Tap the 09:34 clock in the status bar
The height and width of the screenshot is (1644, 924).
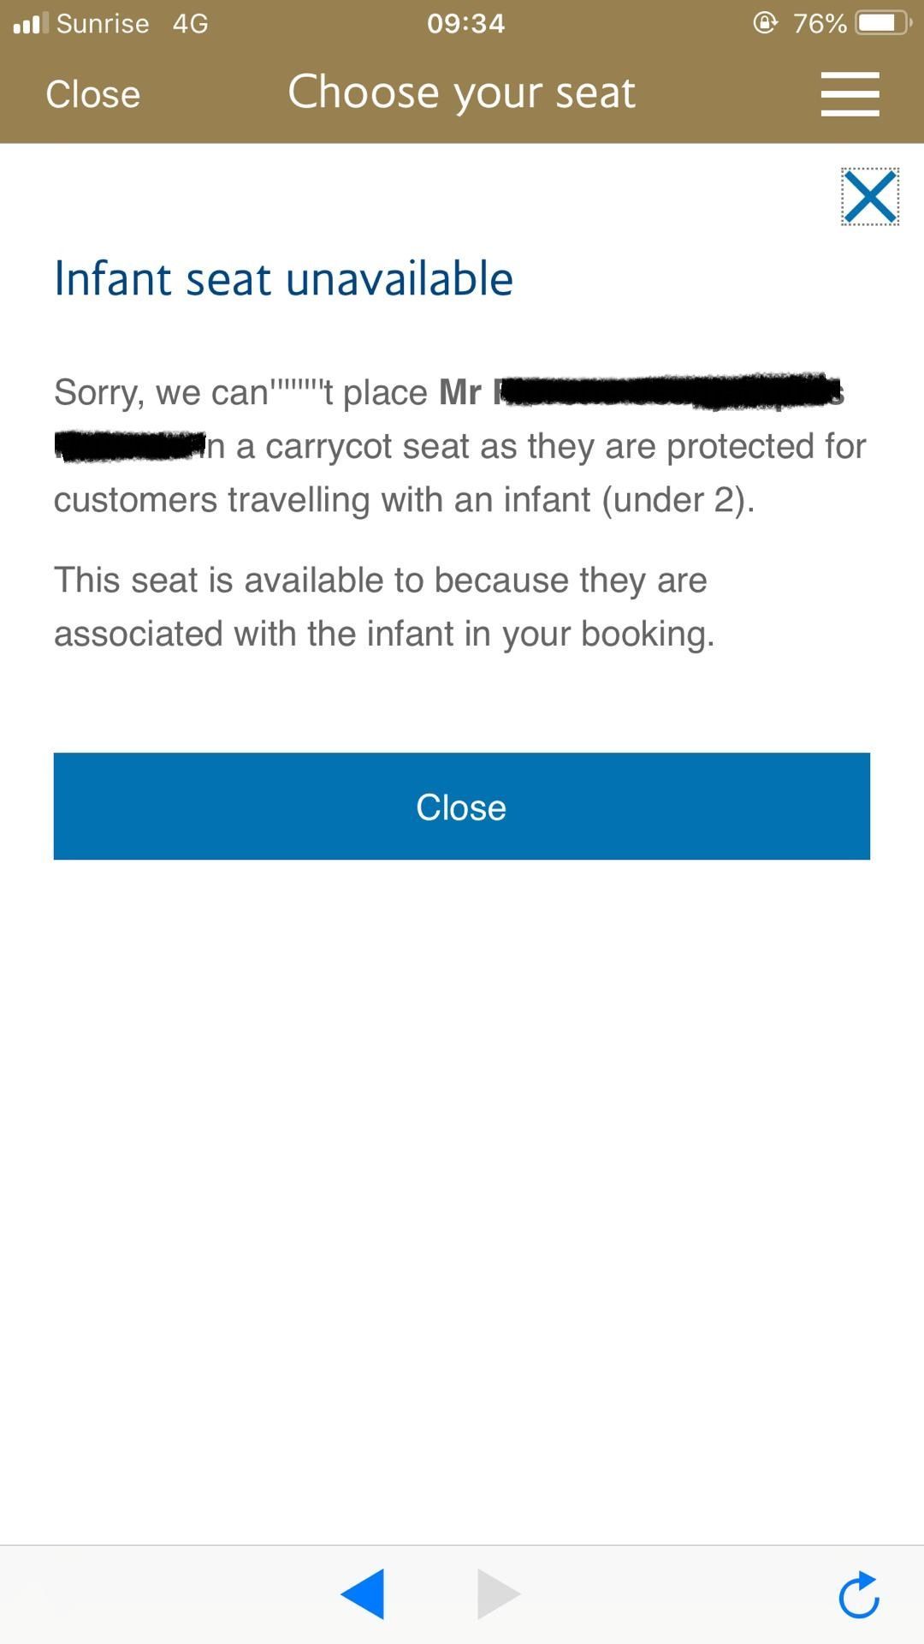tap(466, 23)
